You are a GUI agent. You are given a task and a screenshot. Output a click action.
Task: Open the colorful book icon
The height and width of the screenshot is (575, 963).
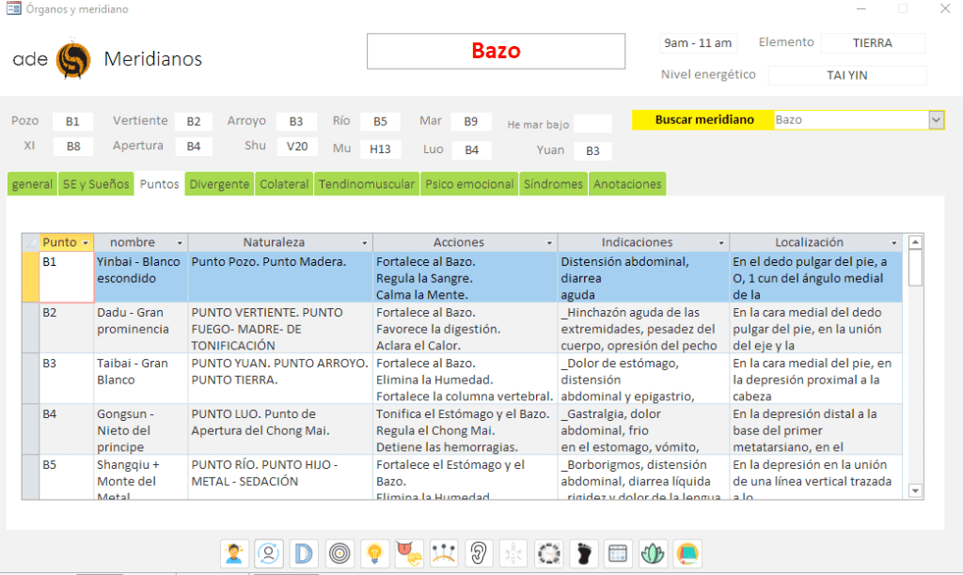(687, 553)
